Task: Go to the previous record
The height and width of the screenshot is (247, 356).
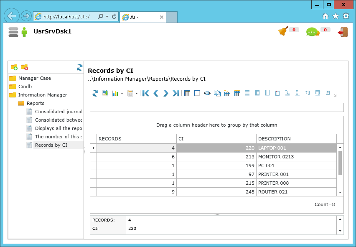Action: coord(156,93)
